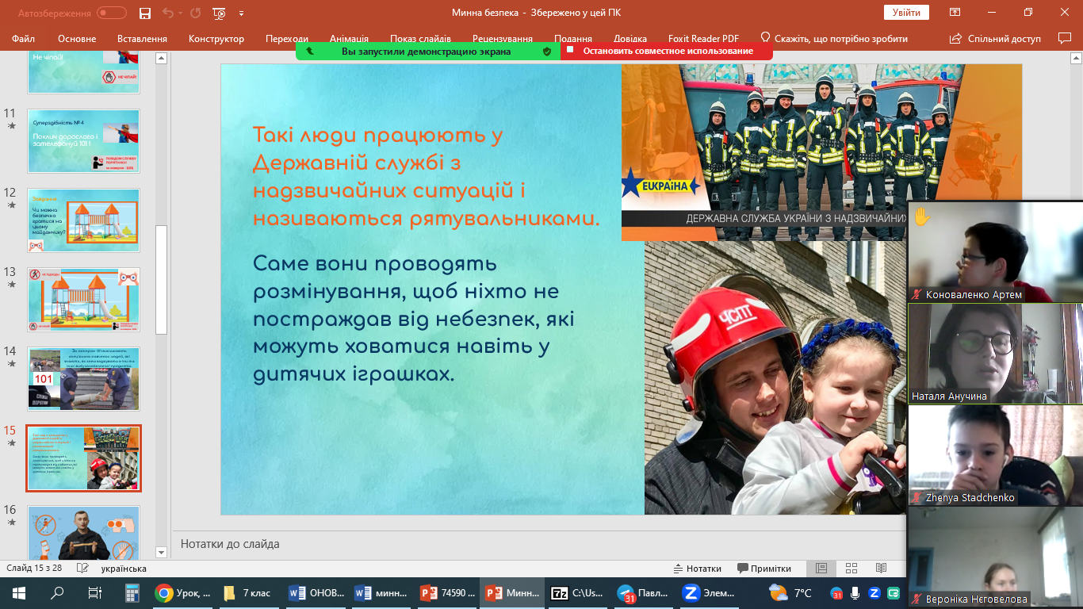
Task: Open the Подання tab
Action: [573, 38]
